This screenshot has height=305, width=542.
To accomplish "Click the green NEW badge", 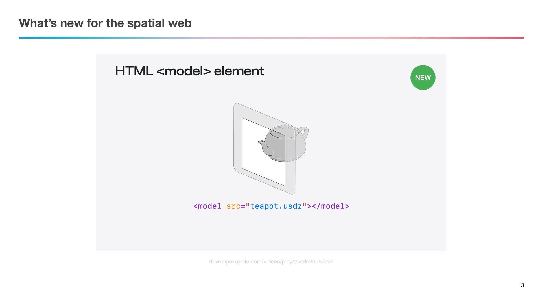I will [x=423, y=77].
